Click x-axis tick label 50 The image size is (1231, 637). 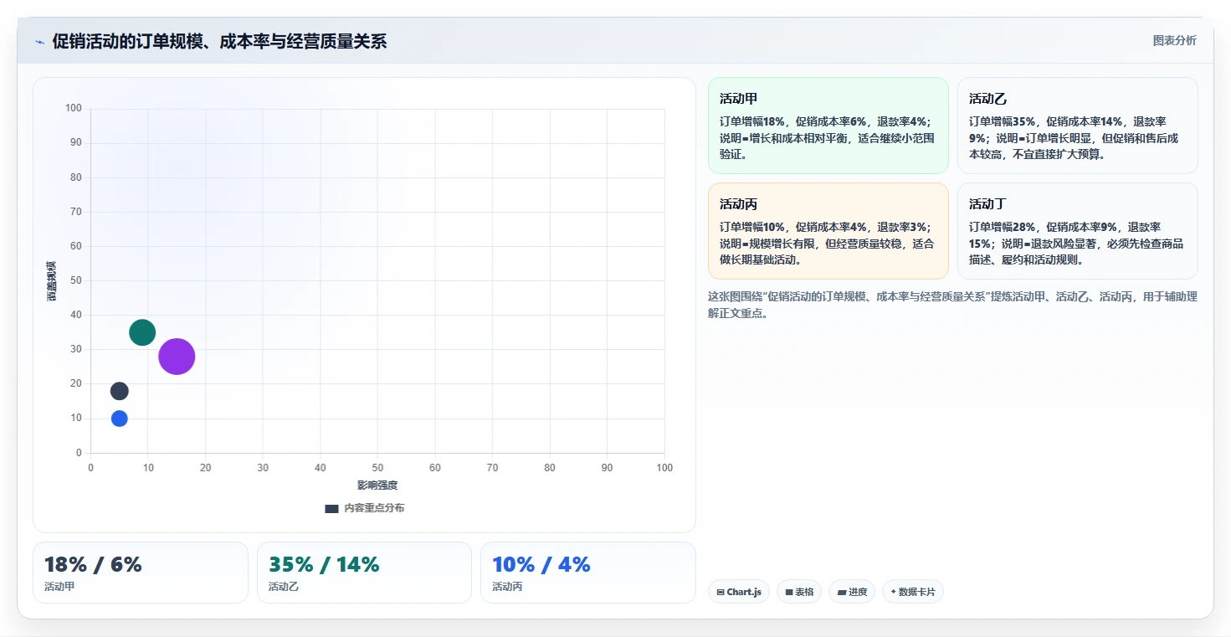[x=377, y=468]
